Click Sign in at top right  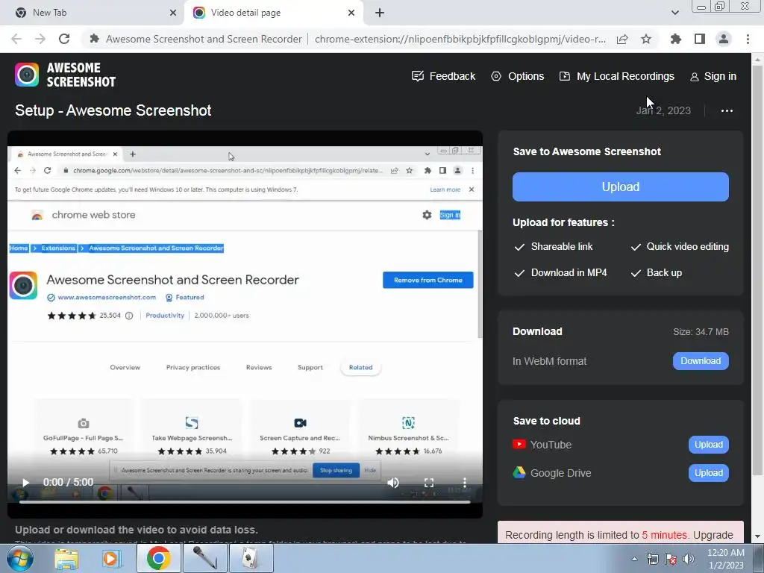click(x=713, y=77)
